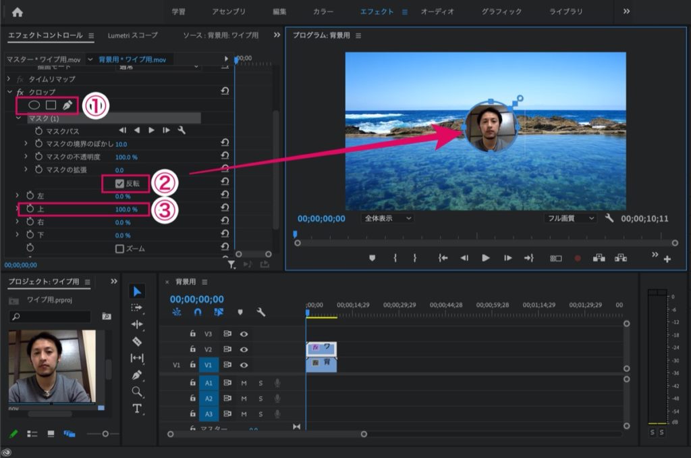Screen dimensions: 691x458
Task: Open program monitor wrench settings
Action: pos(609,218)
